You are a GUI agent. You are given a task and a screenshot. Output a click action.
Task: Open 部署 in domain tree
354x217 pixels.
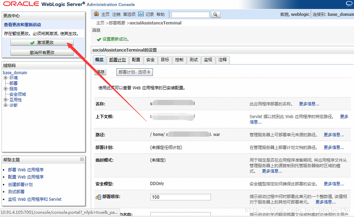click(x=14, y=83)
